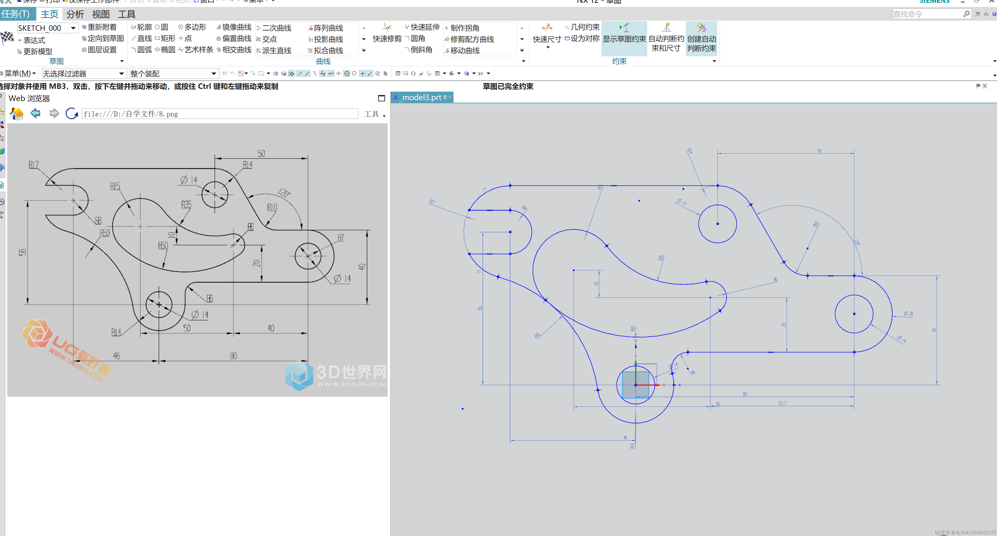Click 设为对称 (Make Symmetric) tool
The width and height of the screenshot is (997, 536).
582,38
